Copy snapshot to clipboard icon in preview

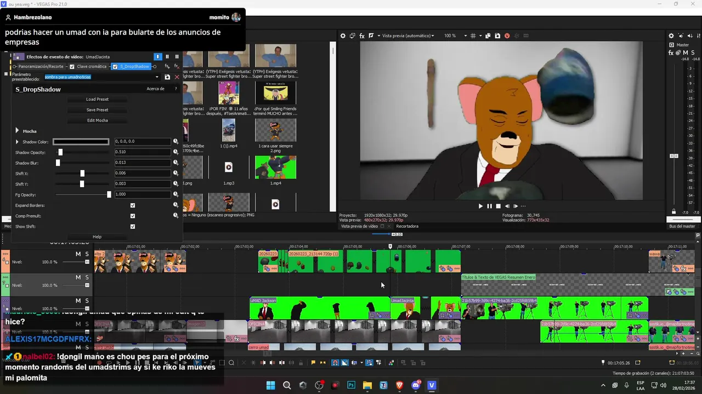point(488,36)
